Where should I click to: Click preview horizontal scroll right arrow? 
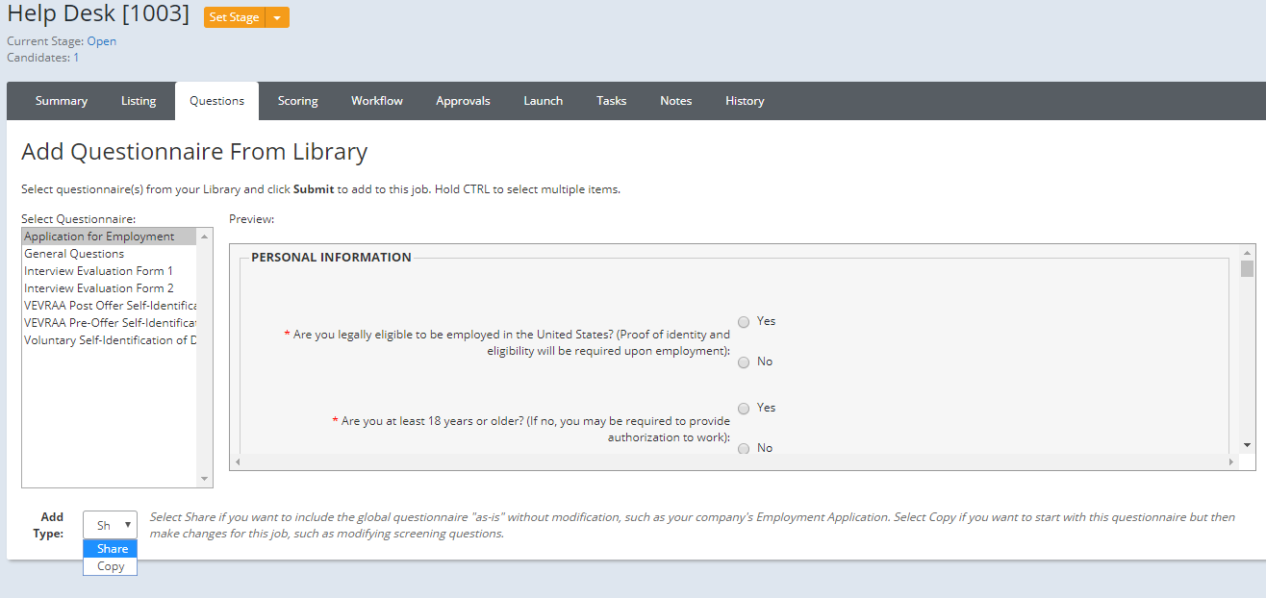pos(1230,462)
